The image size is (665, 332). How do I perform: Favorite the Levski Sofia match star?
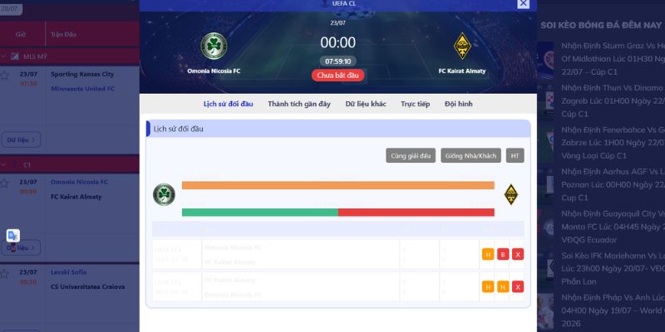4,274
